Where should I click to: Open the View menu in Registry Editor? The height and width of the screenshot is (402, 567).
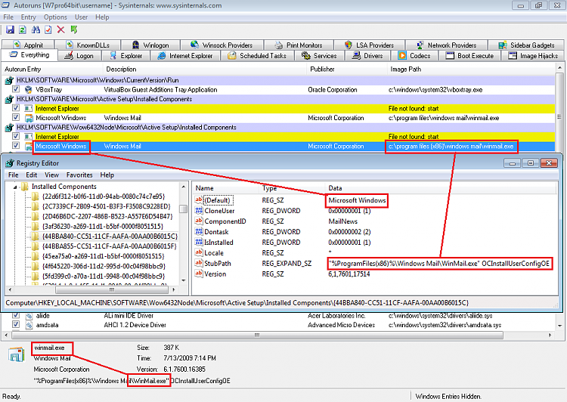pyautogui.click(x=51, y=175)
